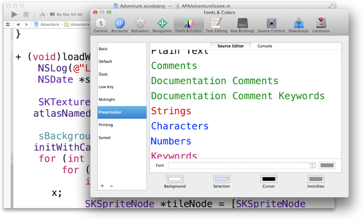This screenshot has width=364, height=220.
Task: Select the Sunset theme
Action: (x=122, y=137)
